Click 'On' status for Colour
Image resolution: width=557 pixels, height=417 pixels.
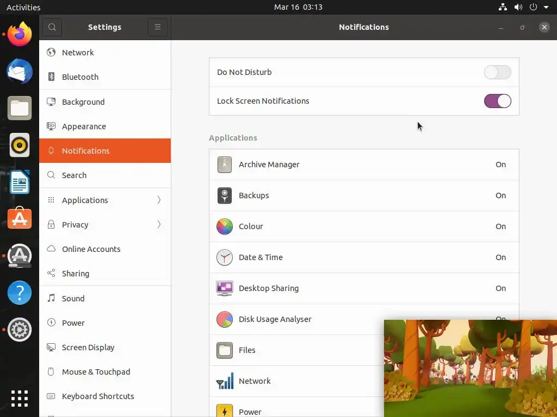coord(500,226)
